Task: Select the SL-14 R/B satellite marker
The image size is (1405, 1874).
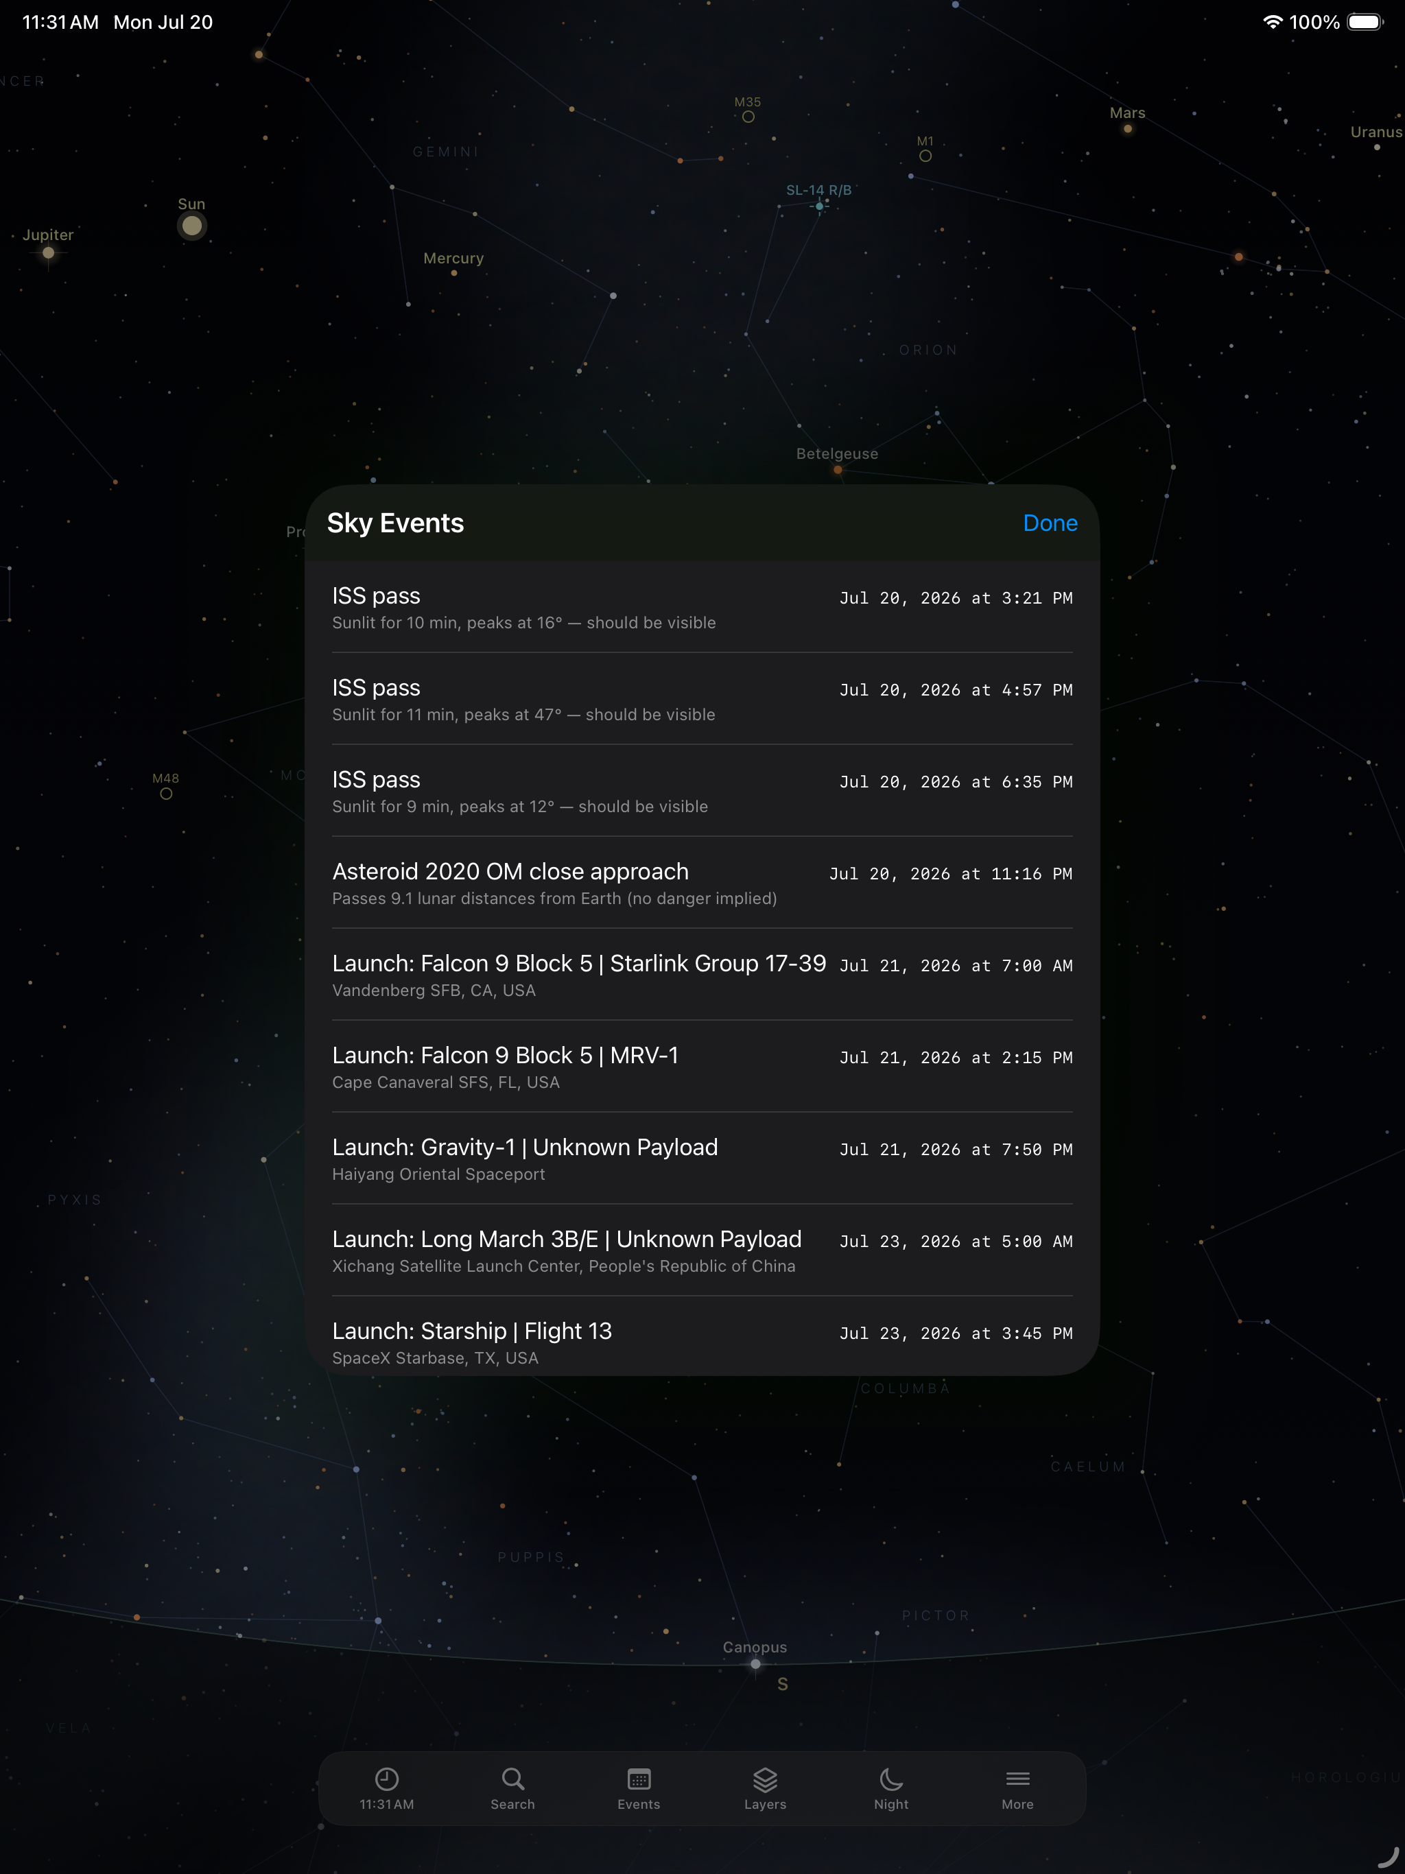Action: click(819, 206)
